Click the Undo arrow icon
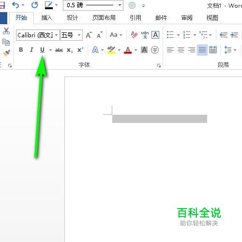The height and width of the screenshot is (242, 242). (x=15, y=5)
